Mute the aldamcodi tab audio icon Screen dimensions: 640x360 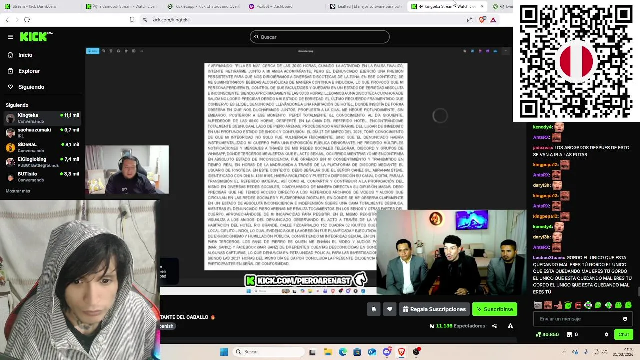click(95, 6)
